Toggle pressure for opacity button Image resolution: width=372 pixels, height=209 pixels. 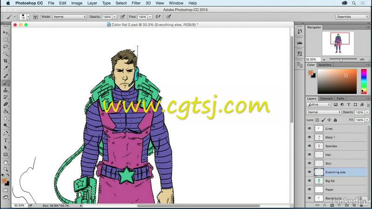(122, 17)
